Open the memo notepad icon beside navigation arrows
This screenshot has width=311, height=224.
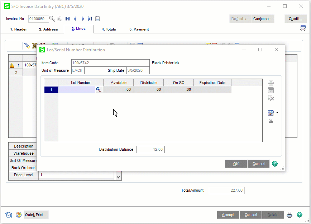coord(97,19)
